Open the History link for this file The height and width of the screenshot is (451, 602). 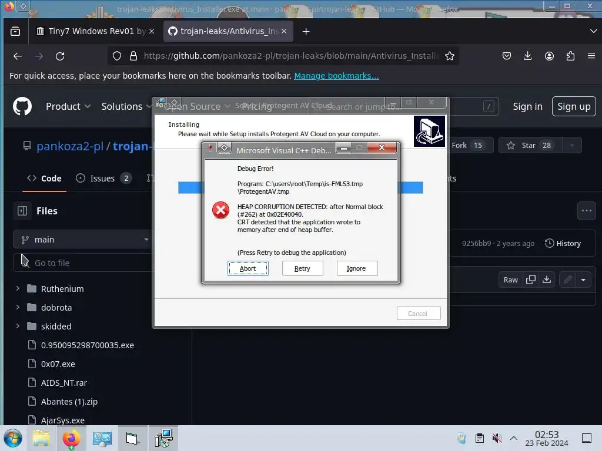pyautogui.click(x=563, y=243)
